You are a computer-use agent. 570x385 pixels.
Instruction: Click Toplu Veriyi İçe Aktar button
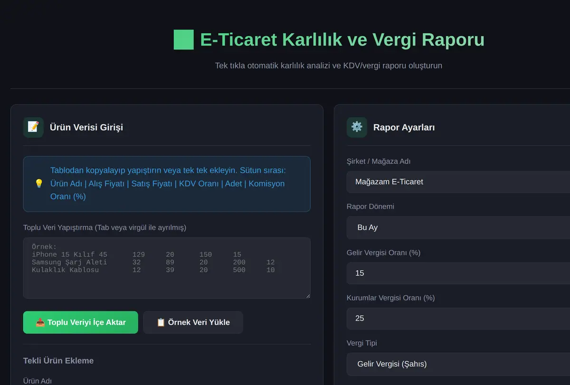81,322
